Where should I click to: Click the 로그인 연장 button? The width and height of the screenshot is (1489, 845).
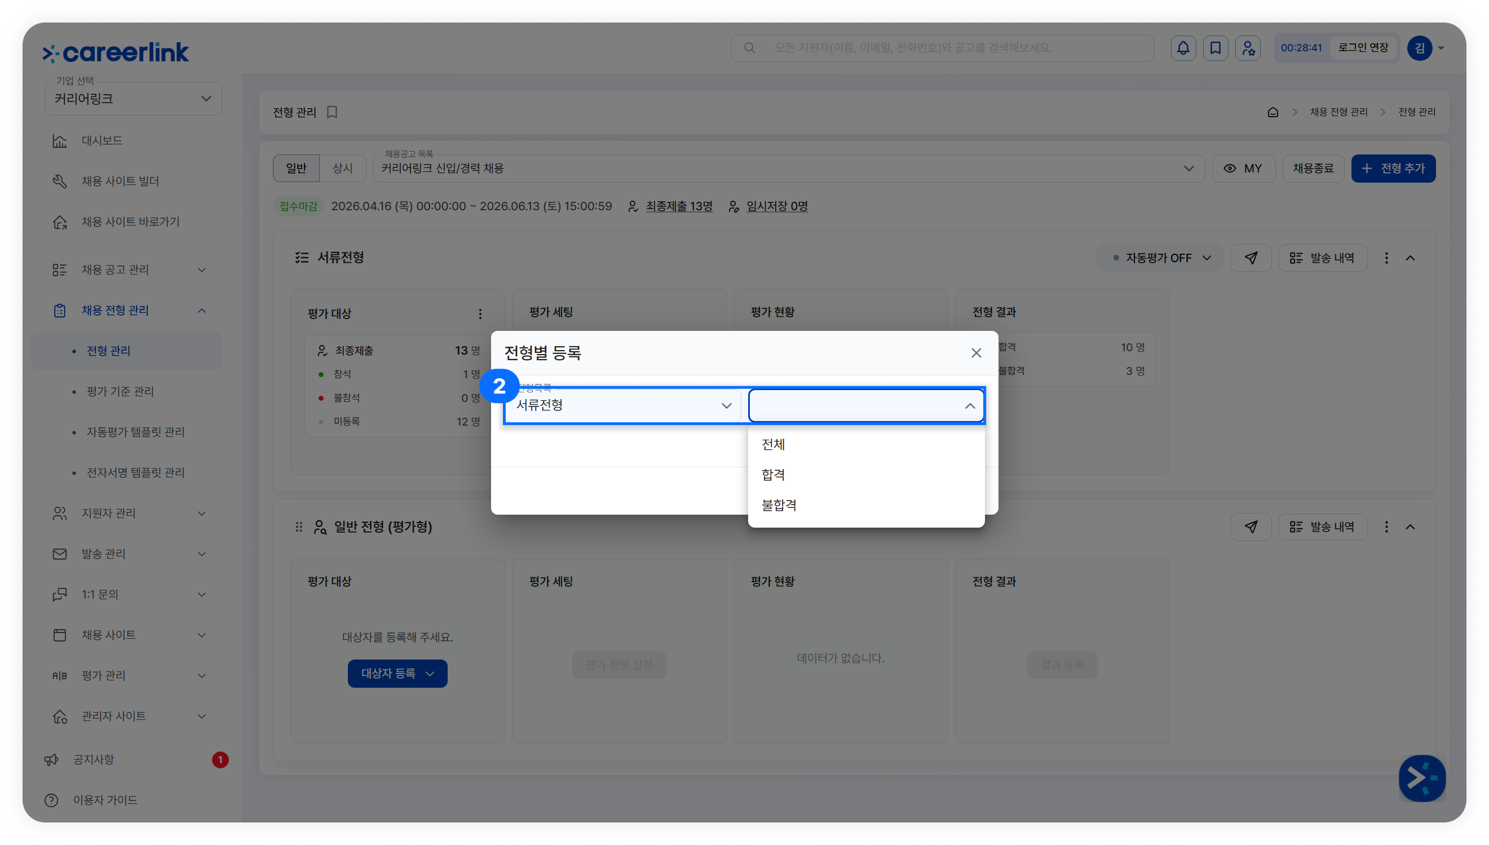coord(1363,47)
